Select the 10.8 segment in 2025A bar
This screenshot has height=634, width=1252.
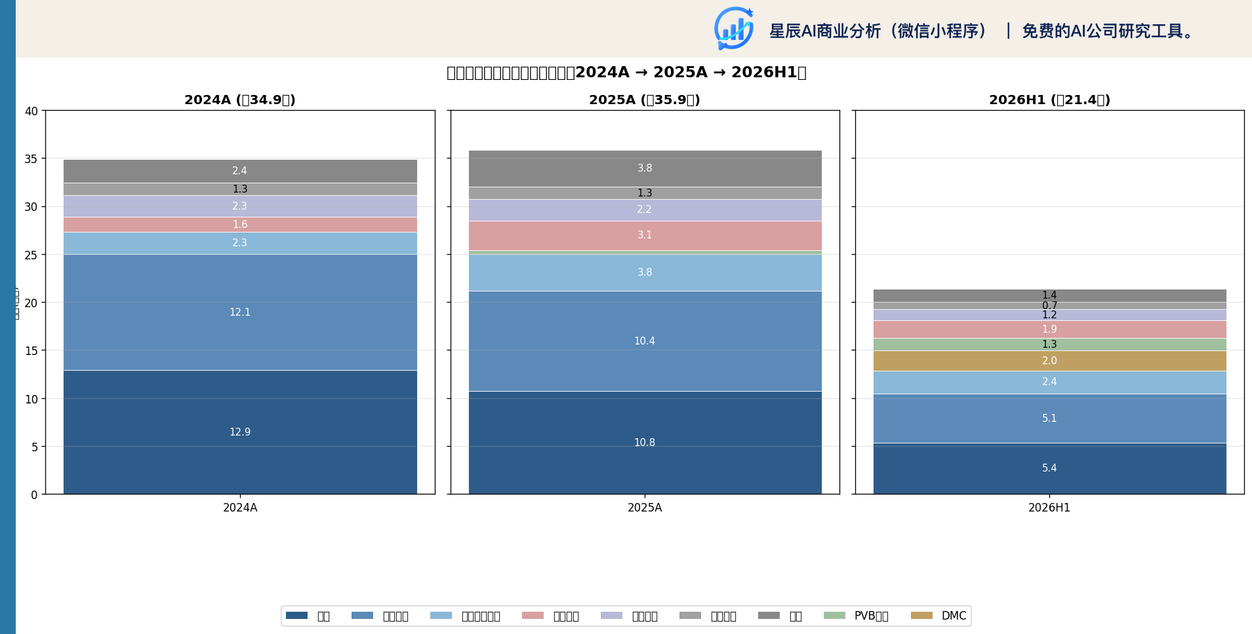[x=645, y=443]
